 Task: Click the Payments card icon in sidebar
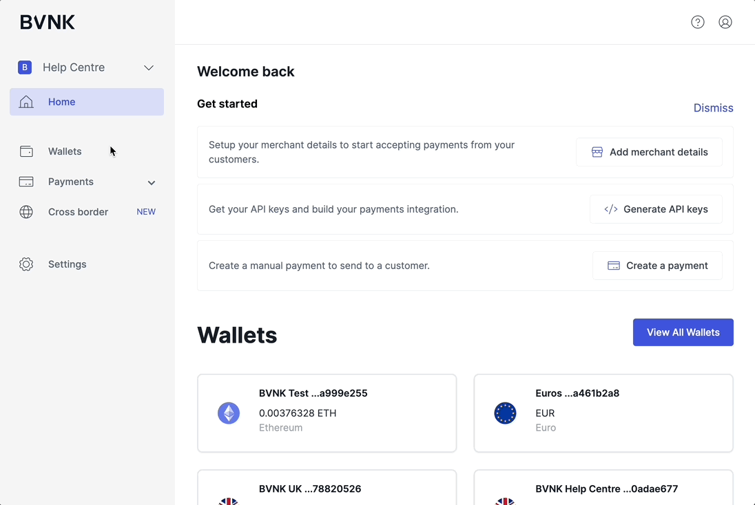26,182
